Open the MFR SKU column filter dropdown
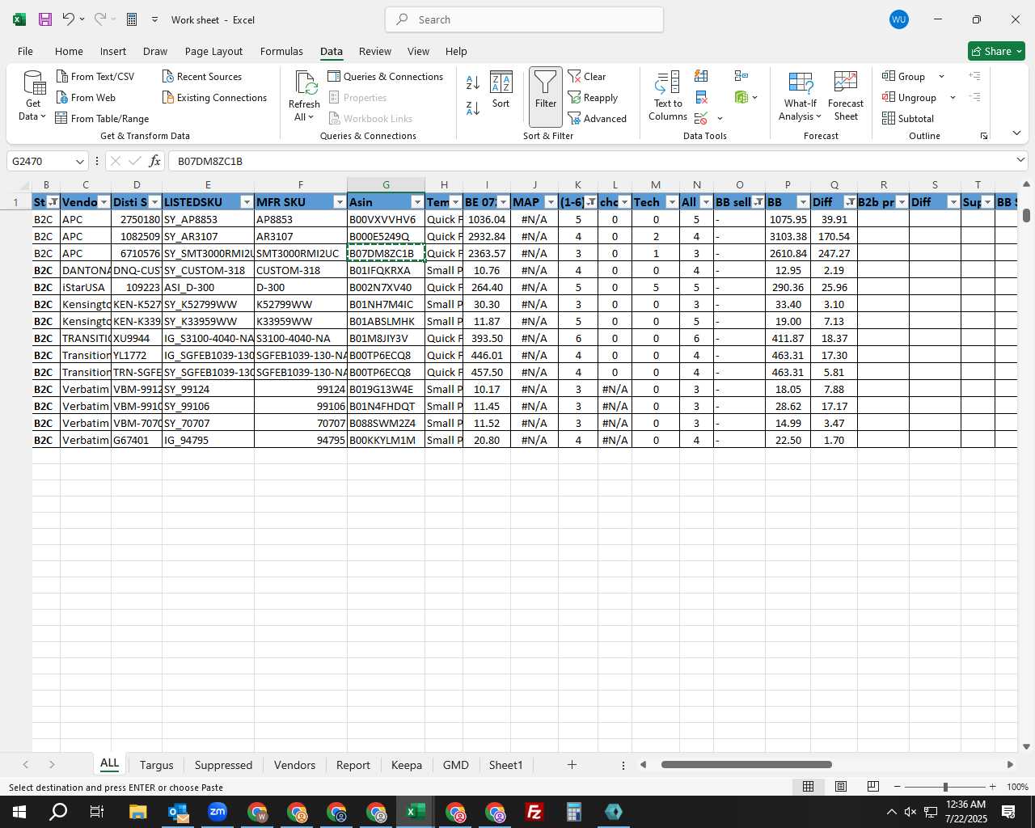 [340, 202]
